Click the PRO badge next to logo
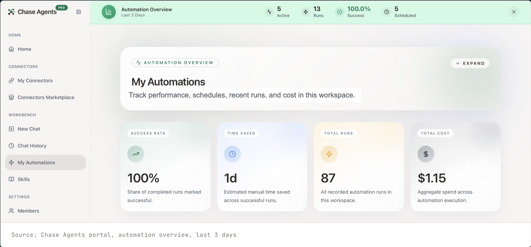Screen dimensions: 531x247 (62, 8)
